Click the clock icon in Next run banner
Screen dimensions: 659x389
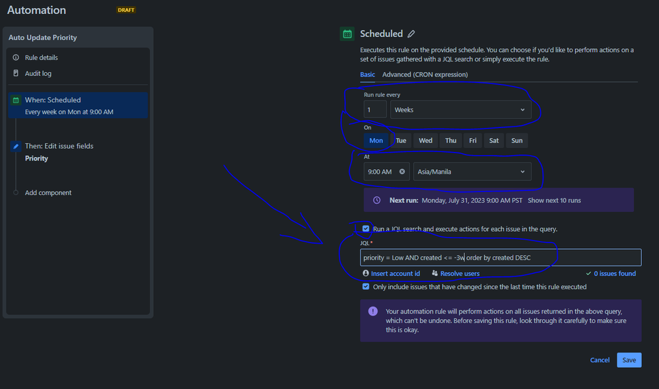[377, 200]
